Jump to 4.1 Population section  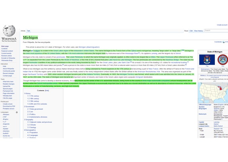point(32,133)
